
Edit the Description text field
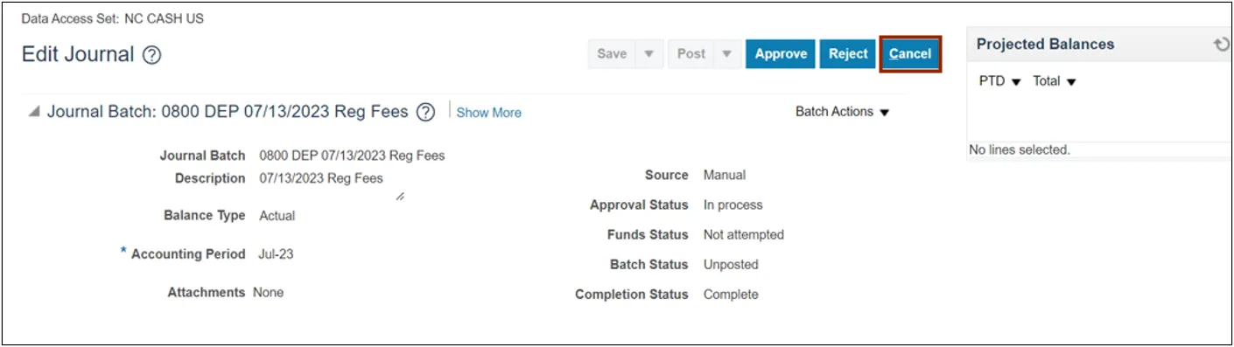331,184
